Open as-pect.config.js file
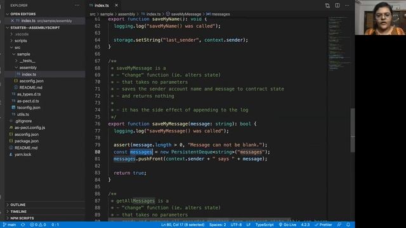 coord(30,128)
